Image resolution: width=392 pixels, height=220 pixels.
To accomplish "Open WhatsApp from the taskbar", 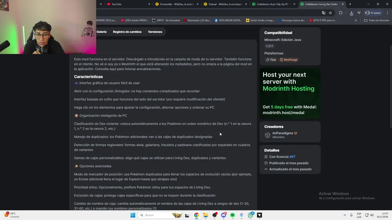I will pos(251,215).
